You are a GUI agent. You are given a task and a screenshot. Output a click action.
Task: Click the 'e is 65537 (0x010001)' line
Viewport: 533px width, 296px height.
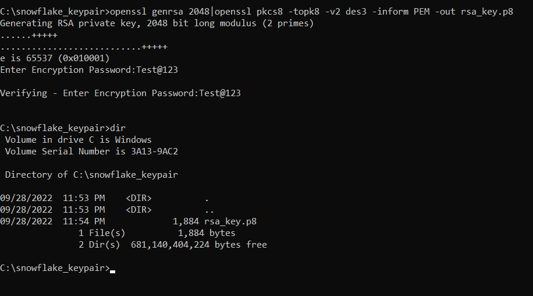(55, 58)
